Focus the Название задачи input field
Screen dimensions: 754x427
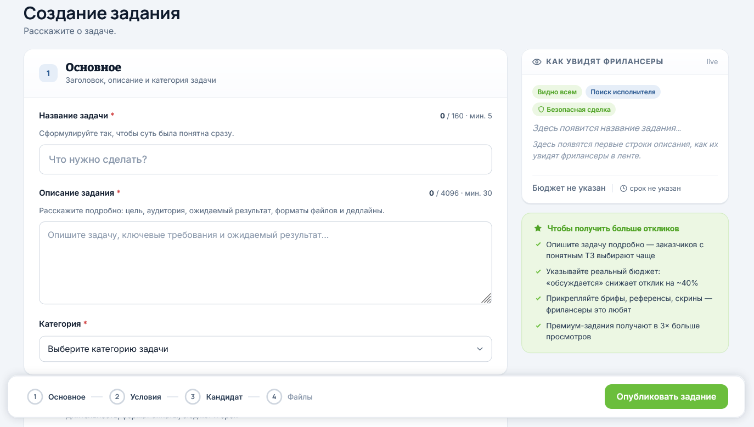(x=266, y=160)
